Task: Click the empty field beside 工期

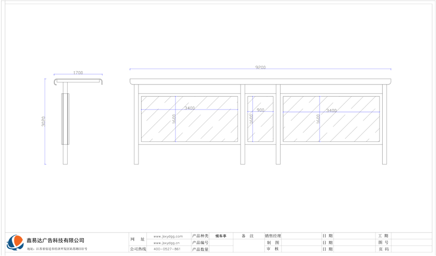Action: pos(411,236)
